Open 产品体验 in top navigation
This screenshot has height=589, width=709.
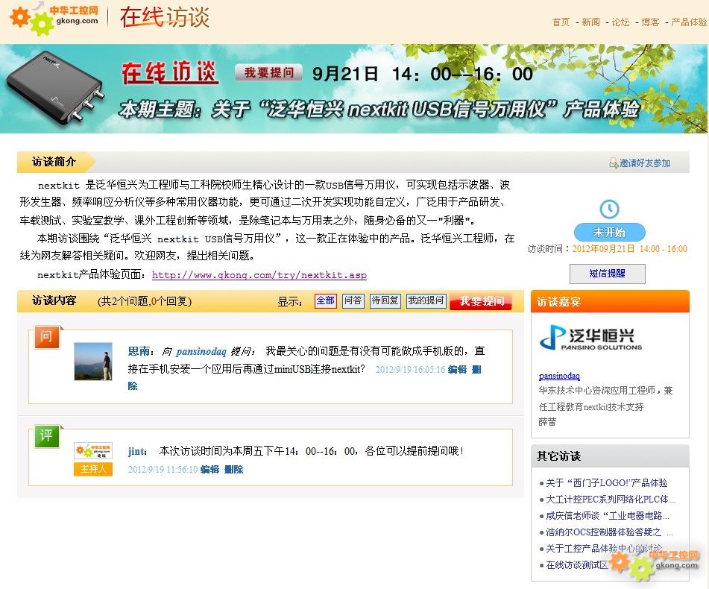(x=689, y=22)
